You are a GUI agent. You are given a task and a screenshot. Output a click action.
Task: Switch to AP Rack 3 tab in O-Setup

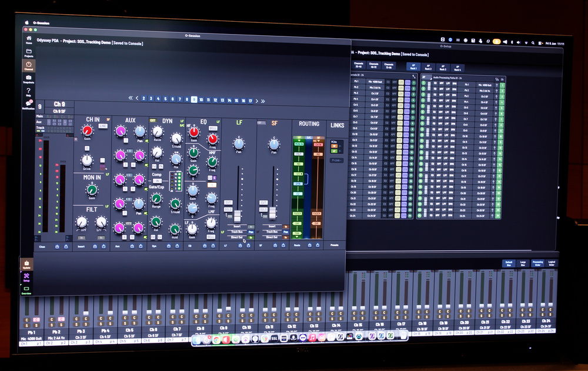pyautogui.click(x=443, y=68)
